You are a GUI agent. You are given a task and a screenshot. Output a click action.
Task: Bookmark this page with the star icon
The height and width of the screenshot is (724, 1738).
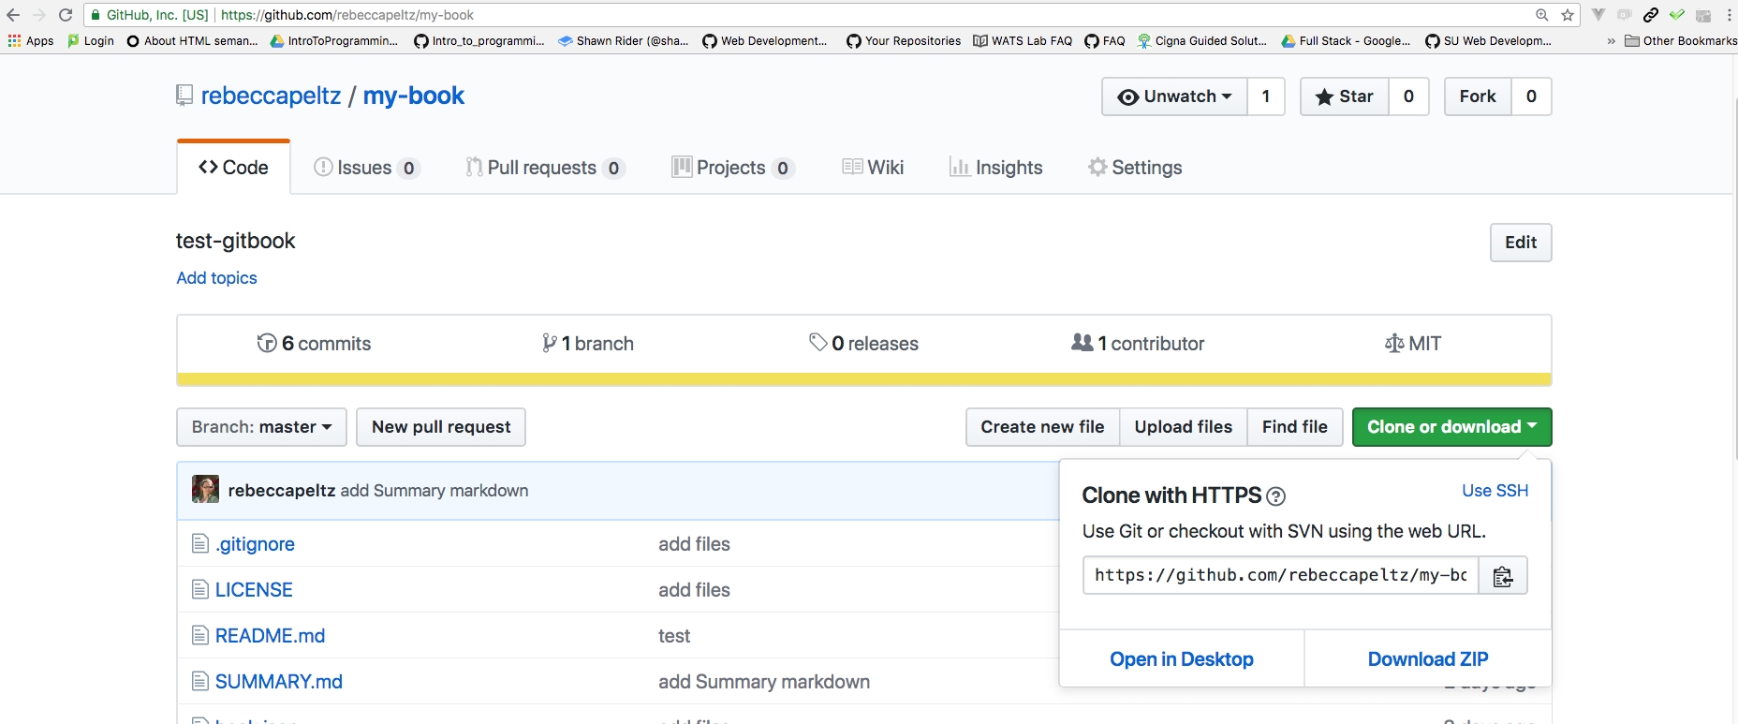[x=1568, y=15]
